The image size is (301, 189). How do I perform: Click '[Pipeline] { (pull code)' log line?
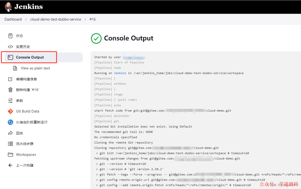(116, 100)
